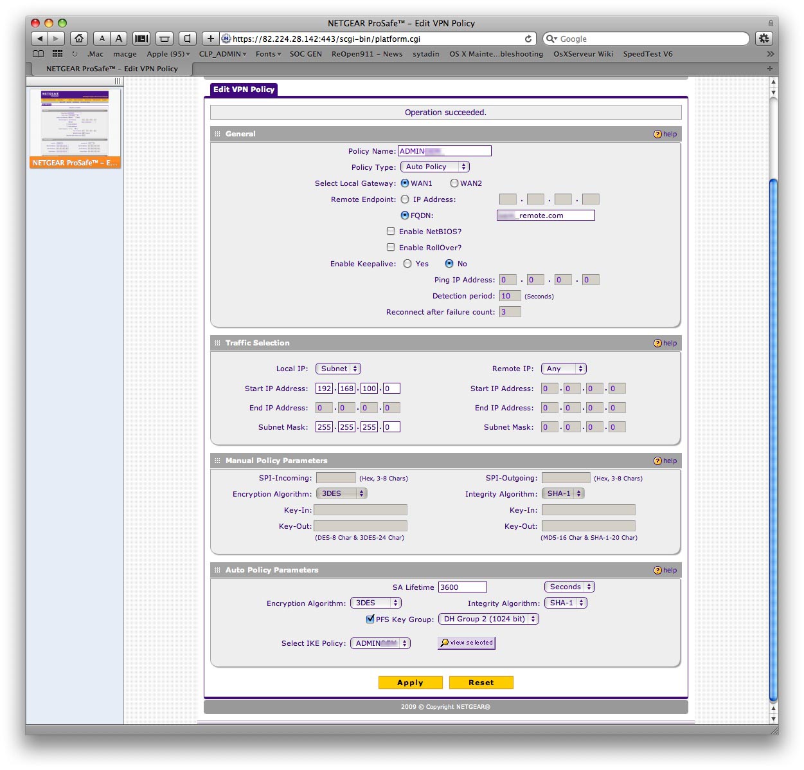Open the DH Group 2 (1024 bit) dropdown
This screenshot has width=804, height=770.
click(x=488, y=619)
